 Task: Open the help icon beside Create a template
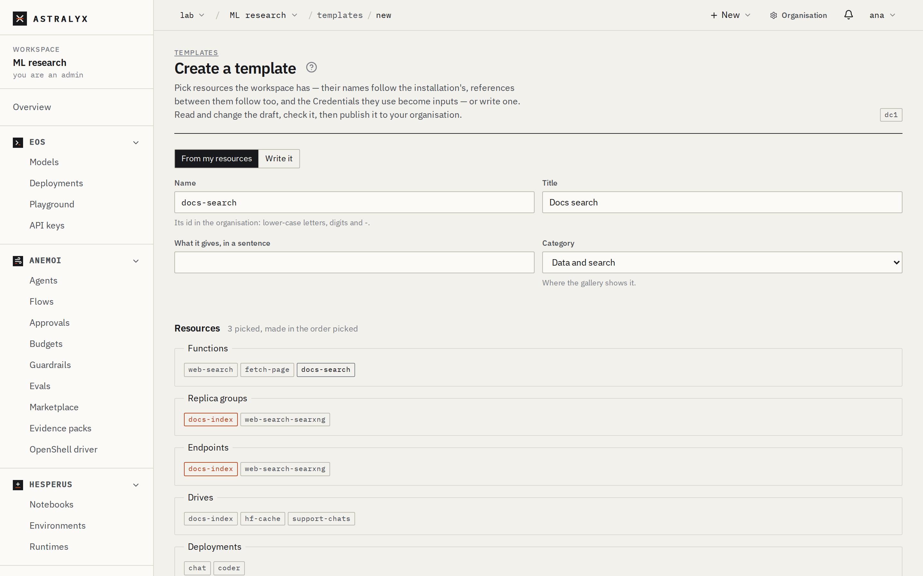[311, 68]
